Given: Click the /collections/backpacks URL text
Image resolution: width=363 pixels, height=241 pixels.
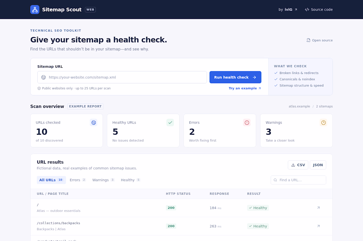Looking at the screenshot, I should 58,223.
